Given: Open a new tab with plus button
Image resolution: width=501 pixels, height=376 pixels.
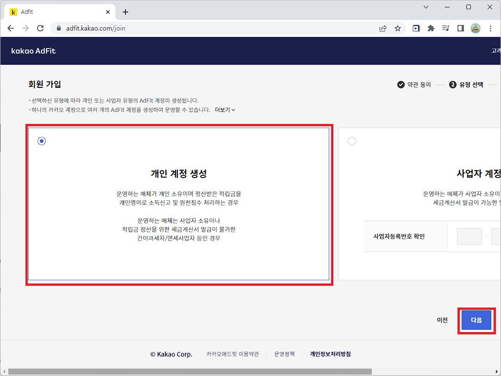Looking at the screenshot, I should click(x=125, y=12).
